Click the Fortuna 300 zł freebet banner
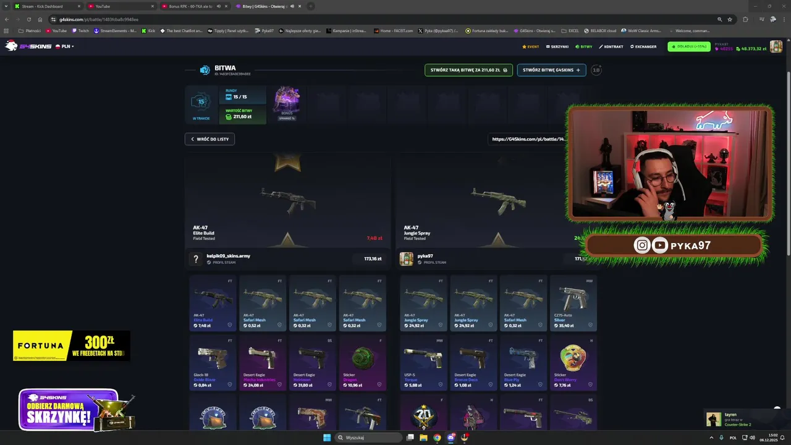 (71, 346)
